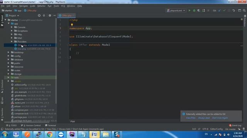Open the Database side panel tab
247x138 pixels.
245,21
